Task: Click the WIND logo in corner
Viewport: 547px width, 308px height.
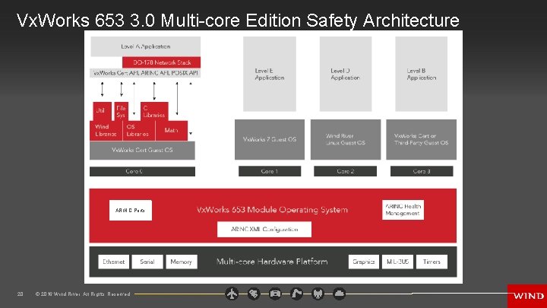Action: point(527,296)
